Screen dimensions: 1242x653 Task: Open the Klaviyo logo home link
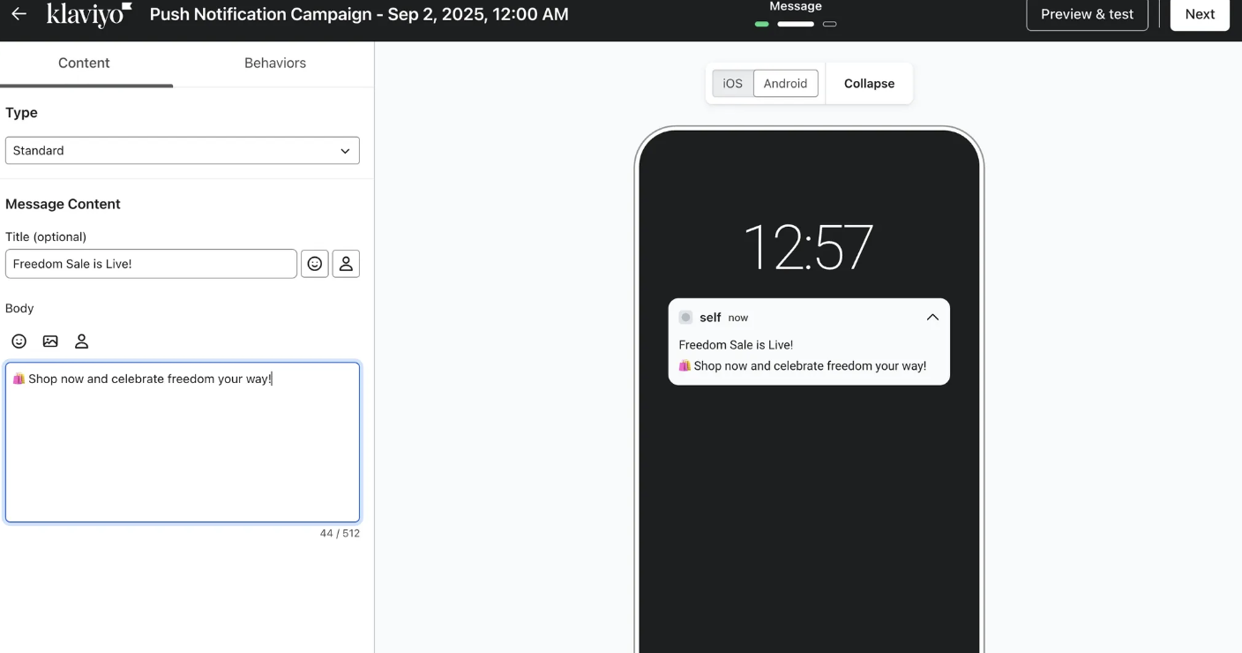pyautogui.click(x=89, y=14)
